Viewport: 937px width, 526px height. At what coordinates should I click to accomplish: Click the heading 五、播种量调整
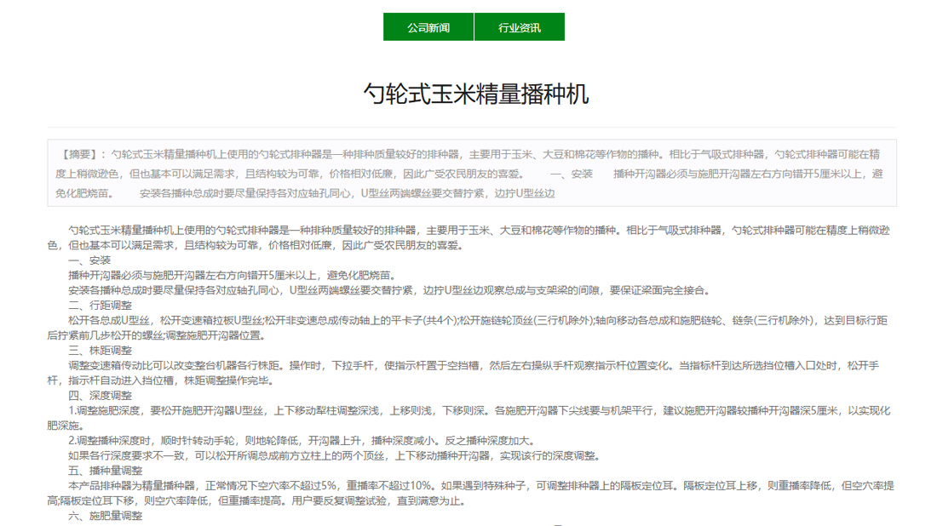point(106,471)
